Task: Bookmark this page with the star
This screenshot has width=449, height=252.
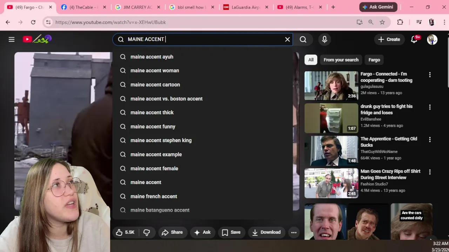Action: pyautogui.click(x=382, y=22)
